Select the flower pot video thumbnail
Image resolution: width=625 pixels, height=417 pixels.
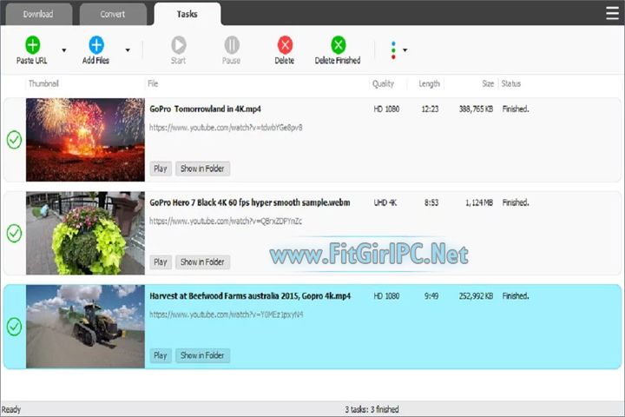85,233
